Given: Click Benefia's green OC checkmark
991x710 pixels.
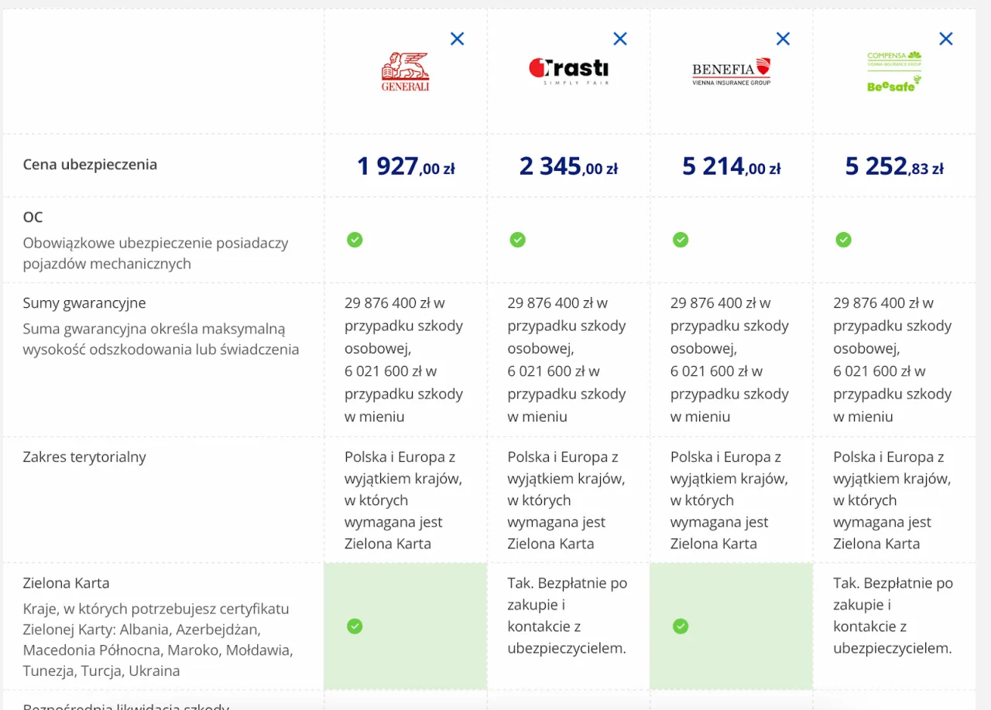Looking at the screenshot, I should pyautogui.click(x=681, y=240).
